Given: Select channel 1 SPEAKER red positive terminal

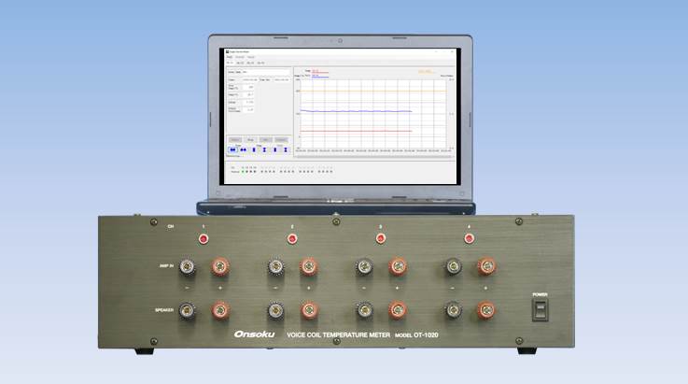Looking at the screenshot, I should click(220, 310).
